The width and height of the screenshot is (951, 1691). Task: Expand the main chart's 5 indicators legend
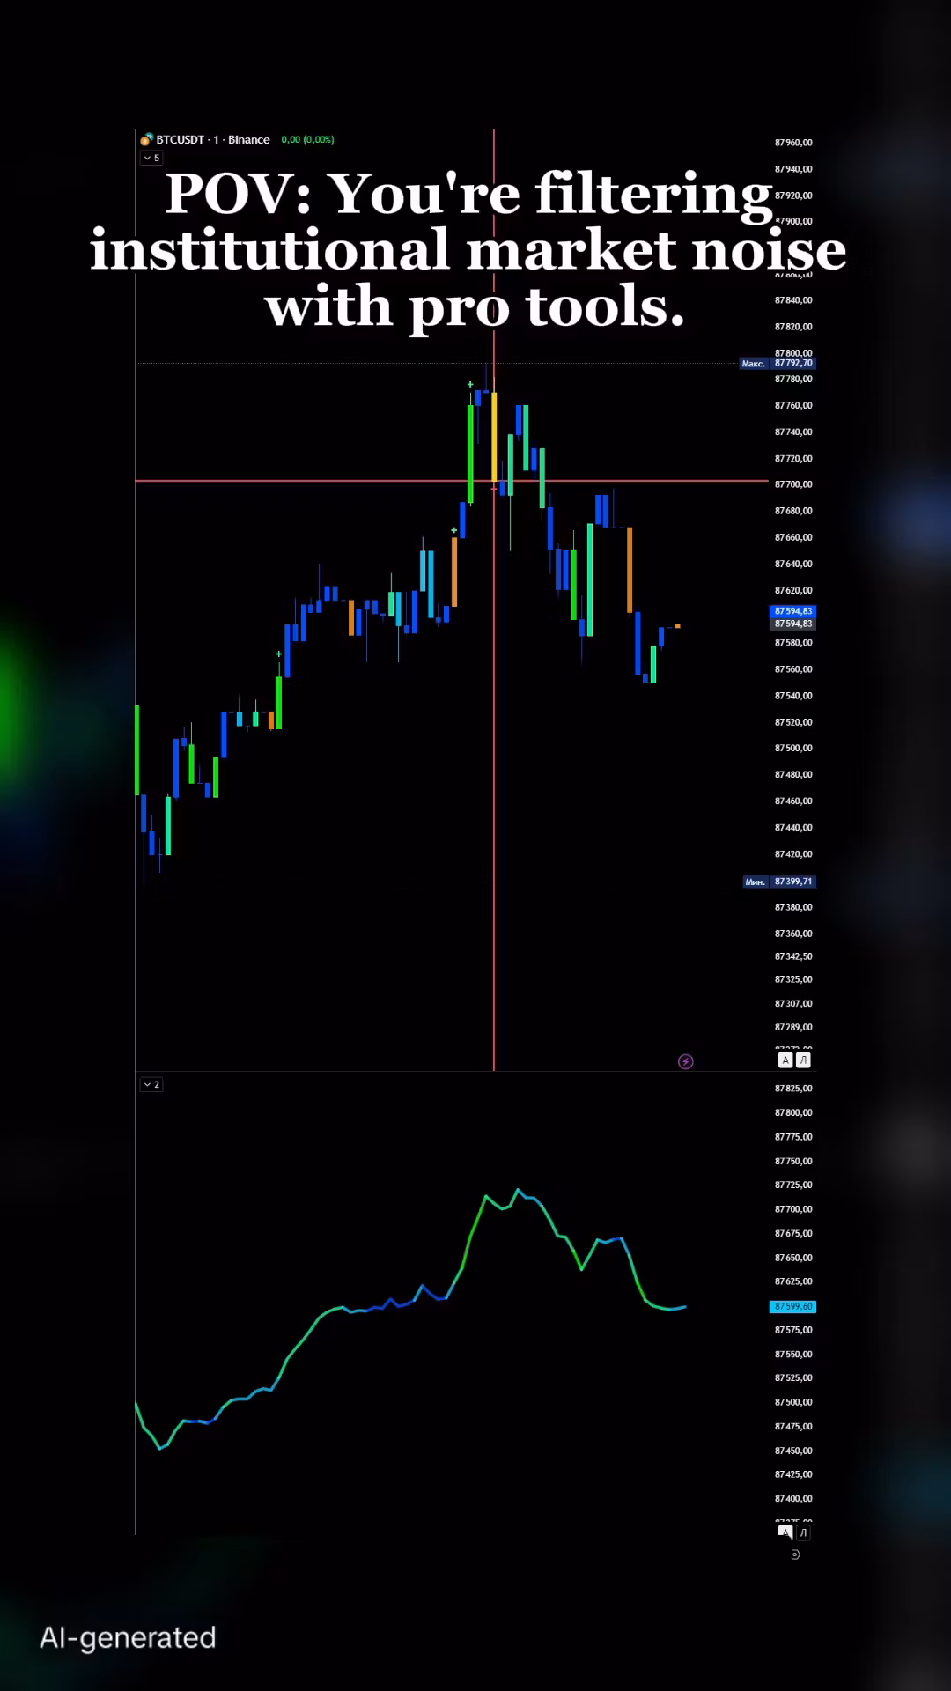[151, 158]
